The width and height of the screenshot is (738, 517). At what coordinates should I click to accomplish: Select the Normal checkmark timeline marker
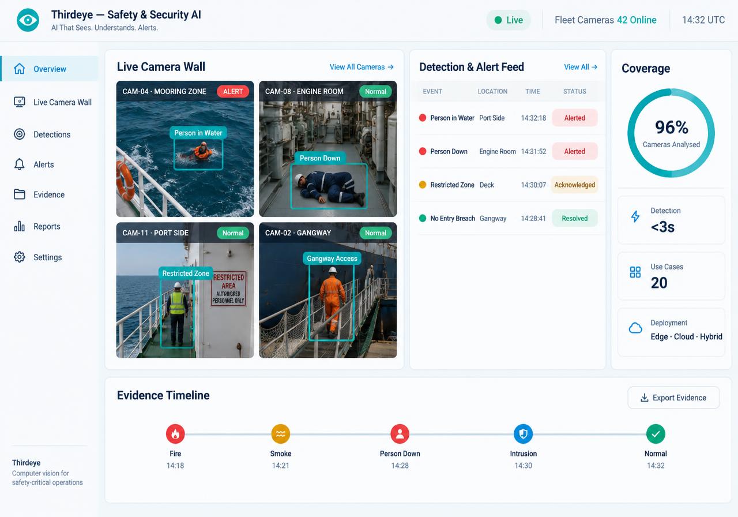pos(656,433)
